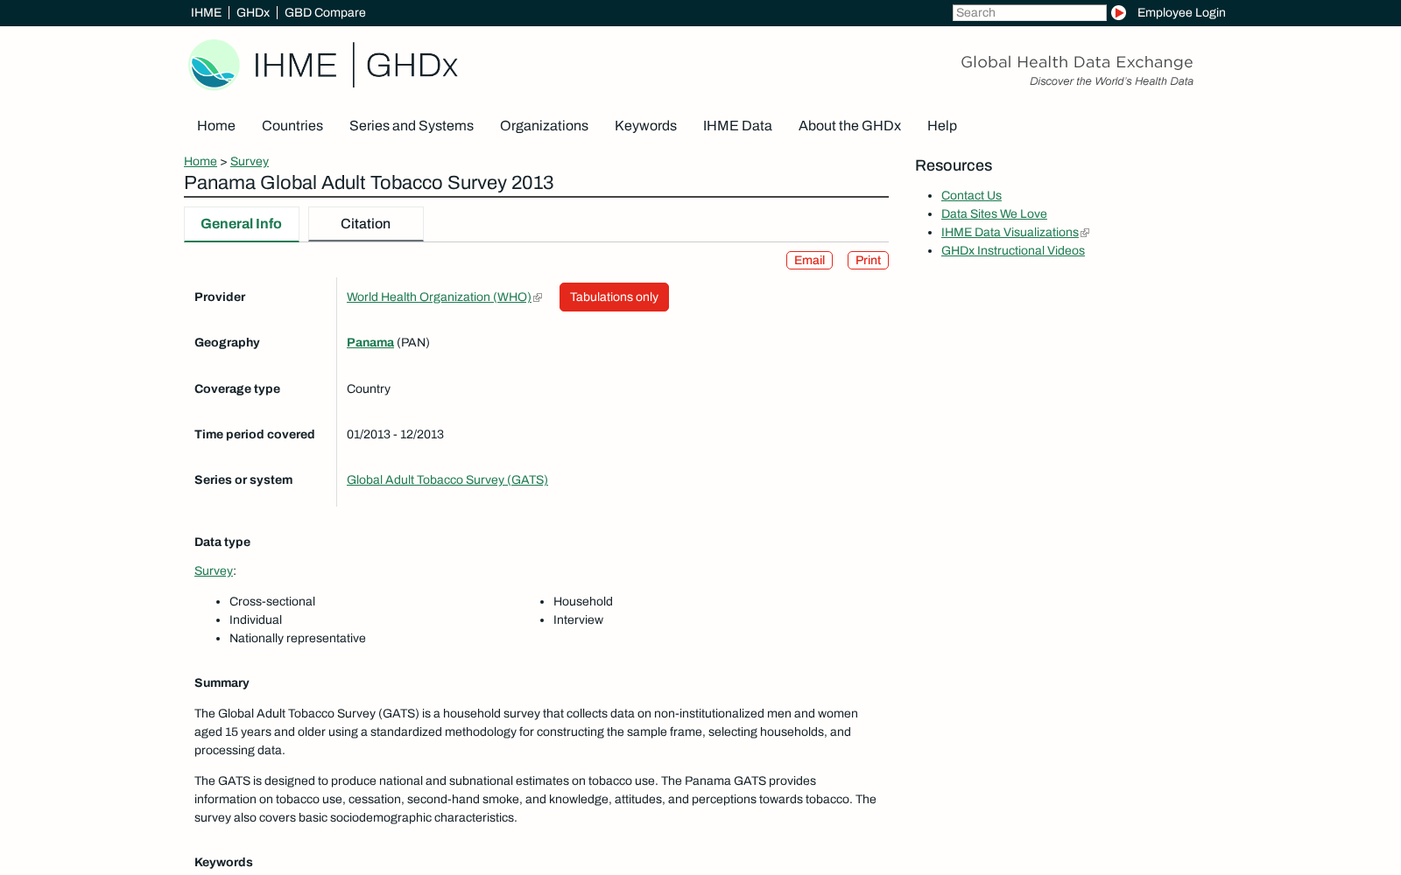1401x875 pixels.
Task: Click the GHDx header logo text
Action: tap(412, 66)
